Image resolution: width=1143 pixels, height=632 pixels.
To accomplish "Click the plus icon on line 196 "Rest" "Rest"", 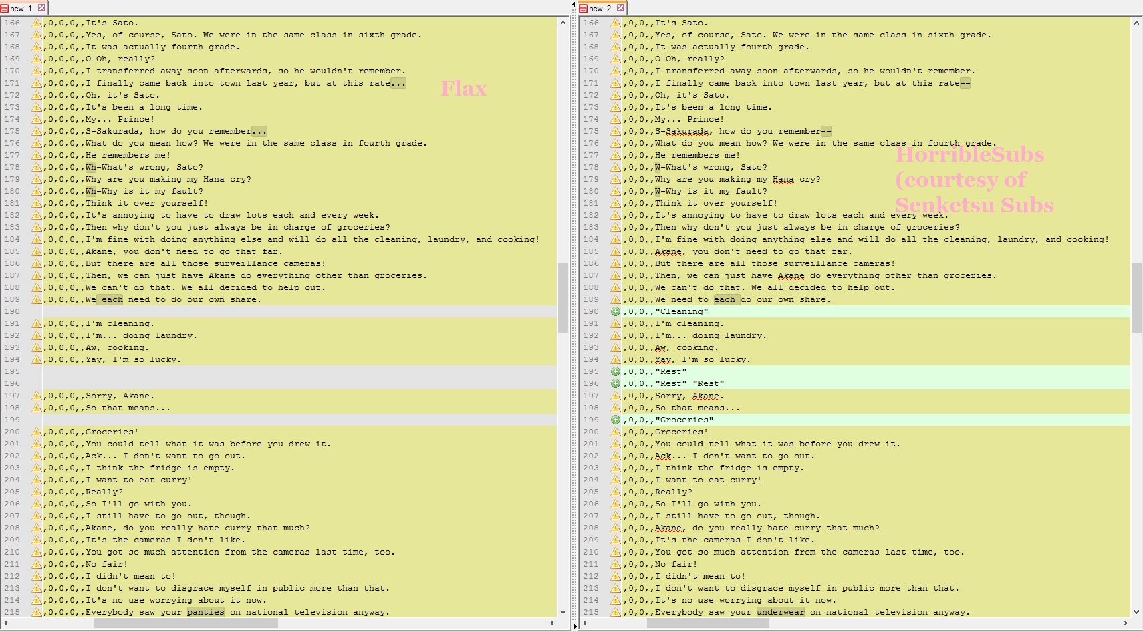I will (616, 383).
